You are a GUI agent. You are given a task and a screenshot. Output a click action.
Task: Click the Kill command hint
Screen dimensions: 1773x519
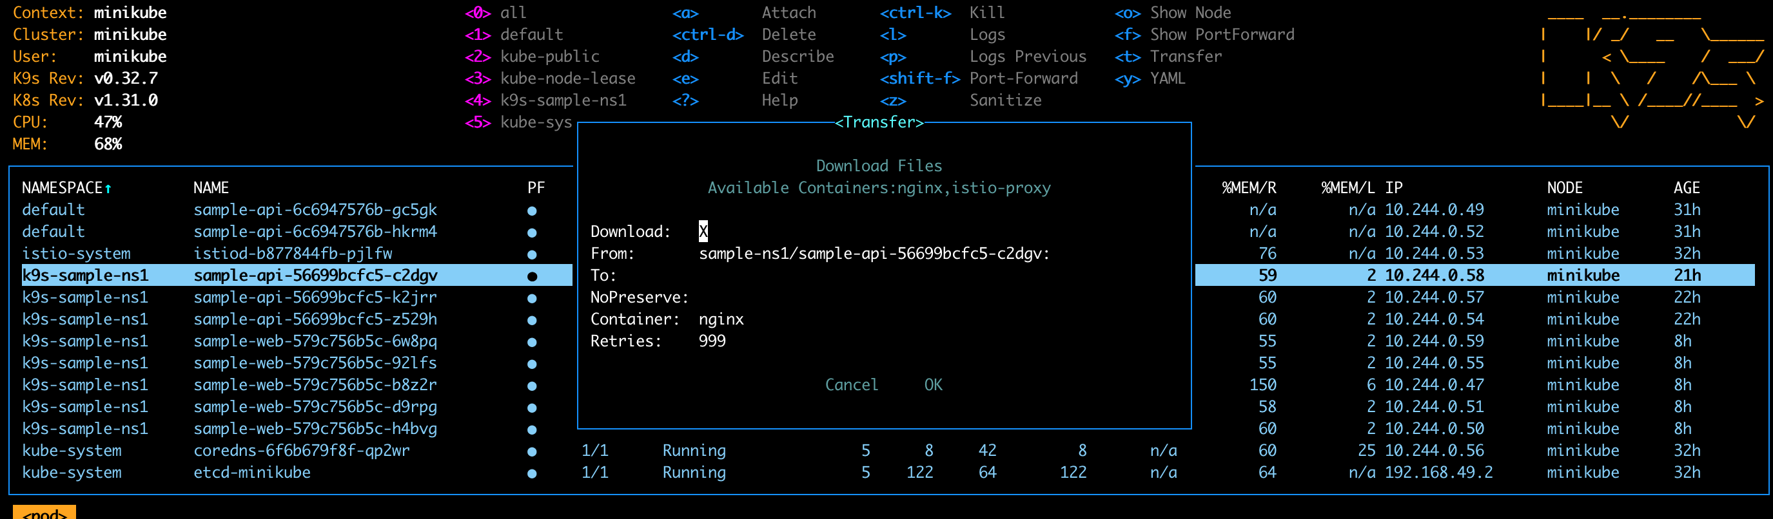click(x=987, y=12)
